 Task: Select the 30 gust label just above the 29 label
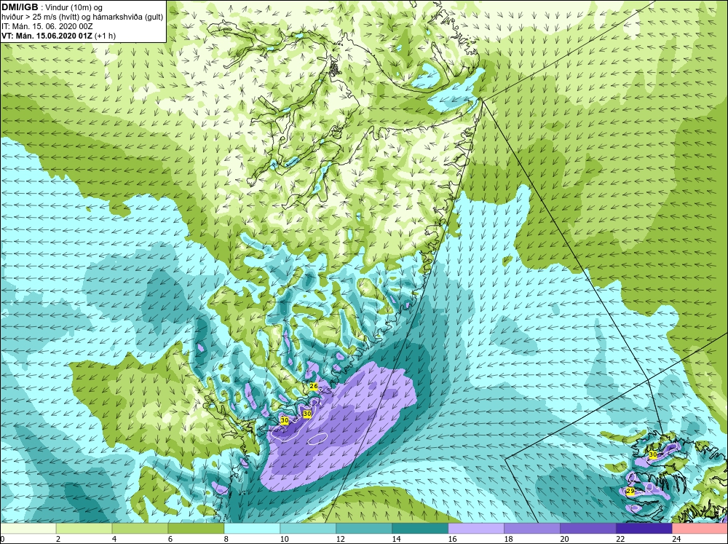pos(653,455)
